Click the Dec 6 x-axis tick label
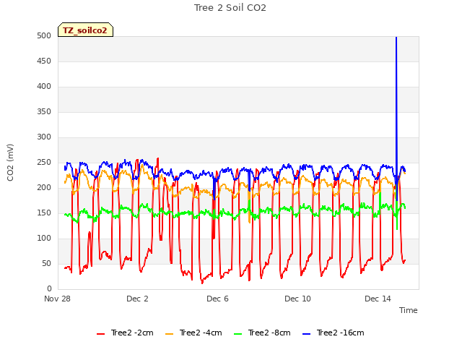Viewport: 462px width, 347px height. [217, 299]
